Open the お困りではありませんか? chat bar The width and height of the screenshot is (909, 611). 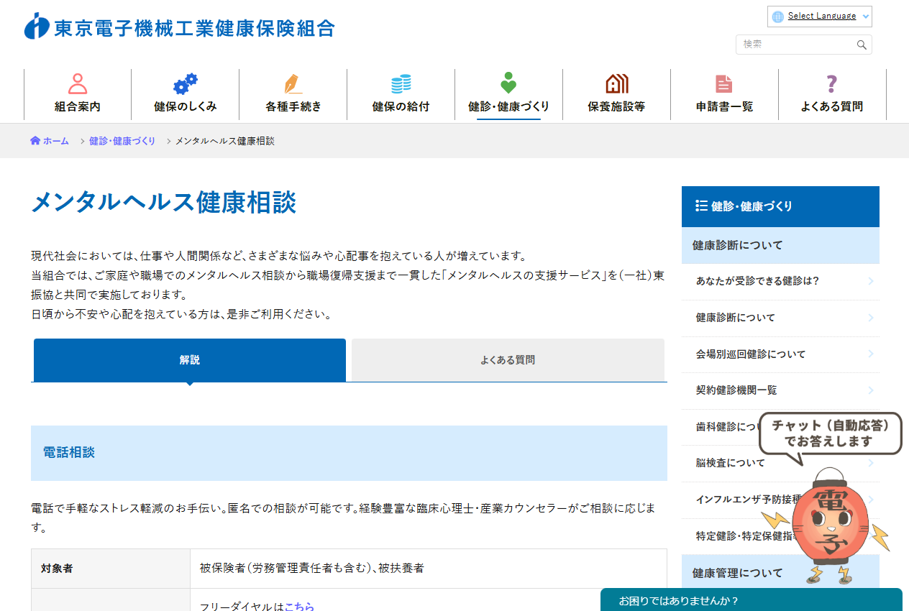point(752,600)
